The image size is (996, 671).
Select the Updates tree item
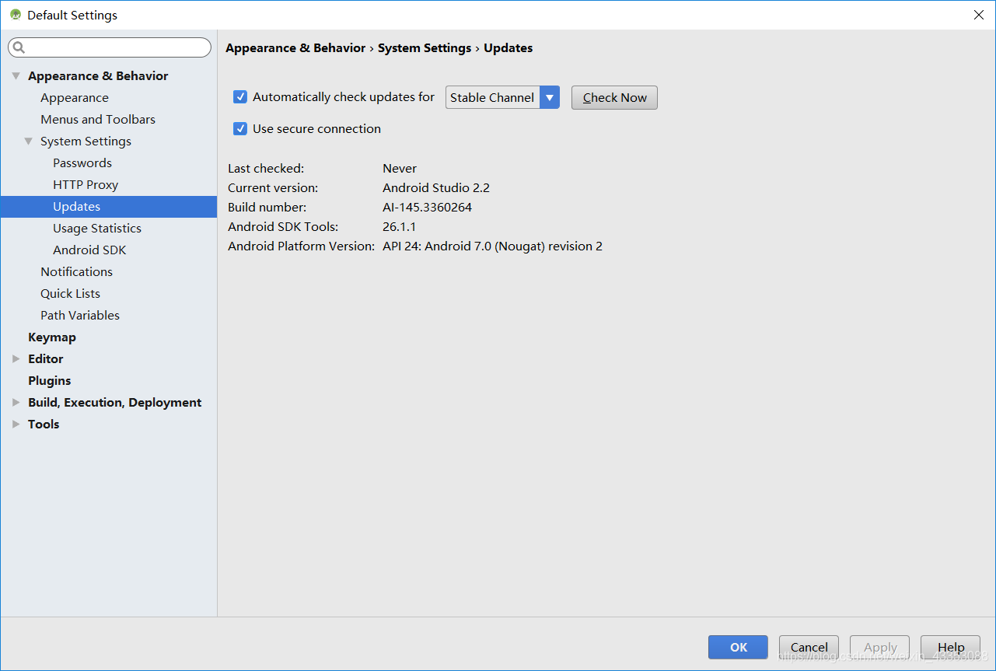[109, 207]
